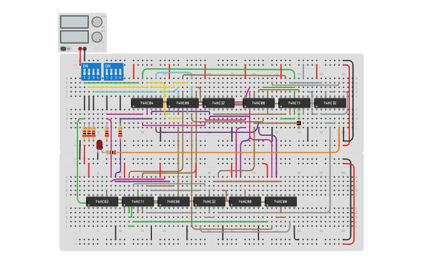Select the 74HC02 NOR chip
Image resolution: width=422 pixels, height=264 pixels.
point(102,202)
